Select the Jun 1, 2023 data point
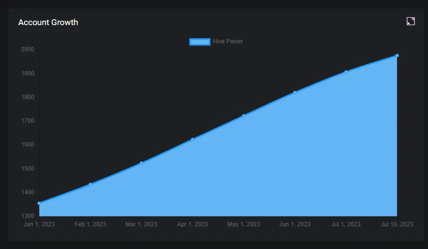Screen dimensions: 428x249 click(x=295, y=92)
